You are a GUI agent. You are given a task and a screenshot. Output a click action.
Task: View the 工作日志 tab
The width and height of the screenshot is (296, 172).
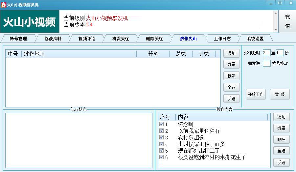point(222,39)
